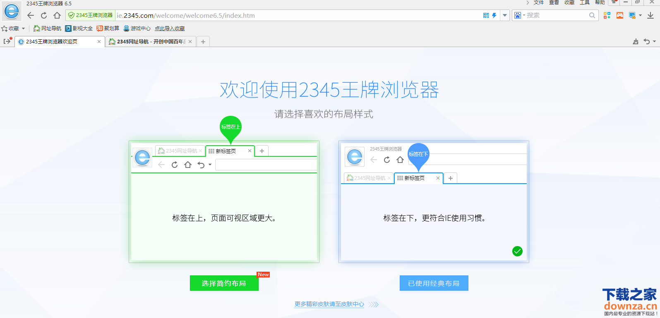Image resolution: width=660 pixels, height=318 pixels.
Task: Open the QR code icon in address bar
Action: tap(486, 15)
